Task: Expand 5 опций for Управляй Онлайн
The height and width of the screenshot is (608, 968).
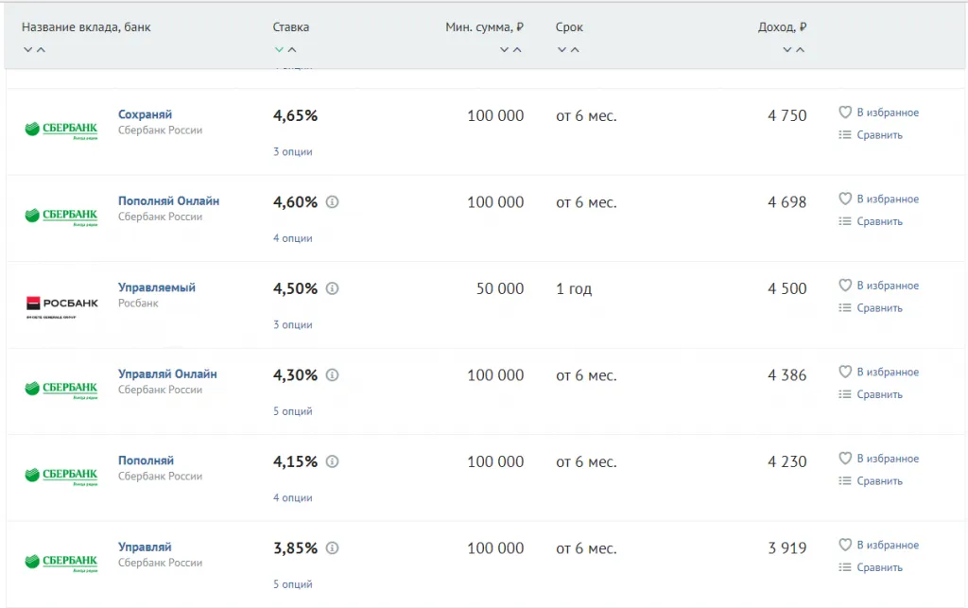Action: 292,411
